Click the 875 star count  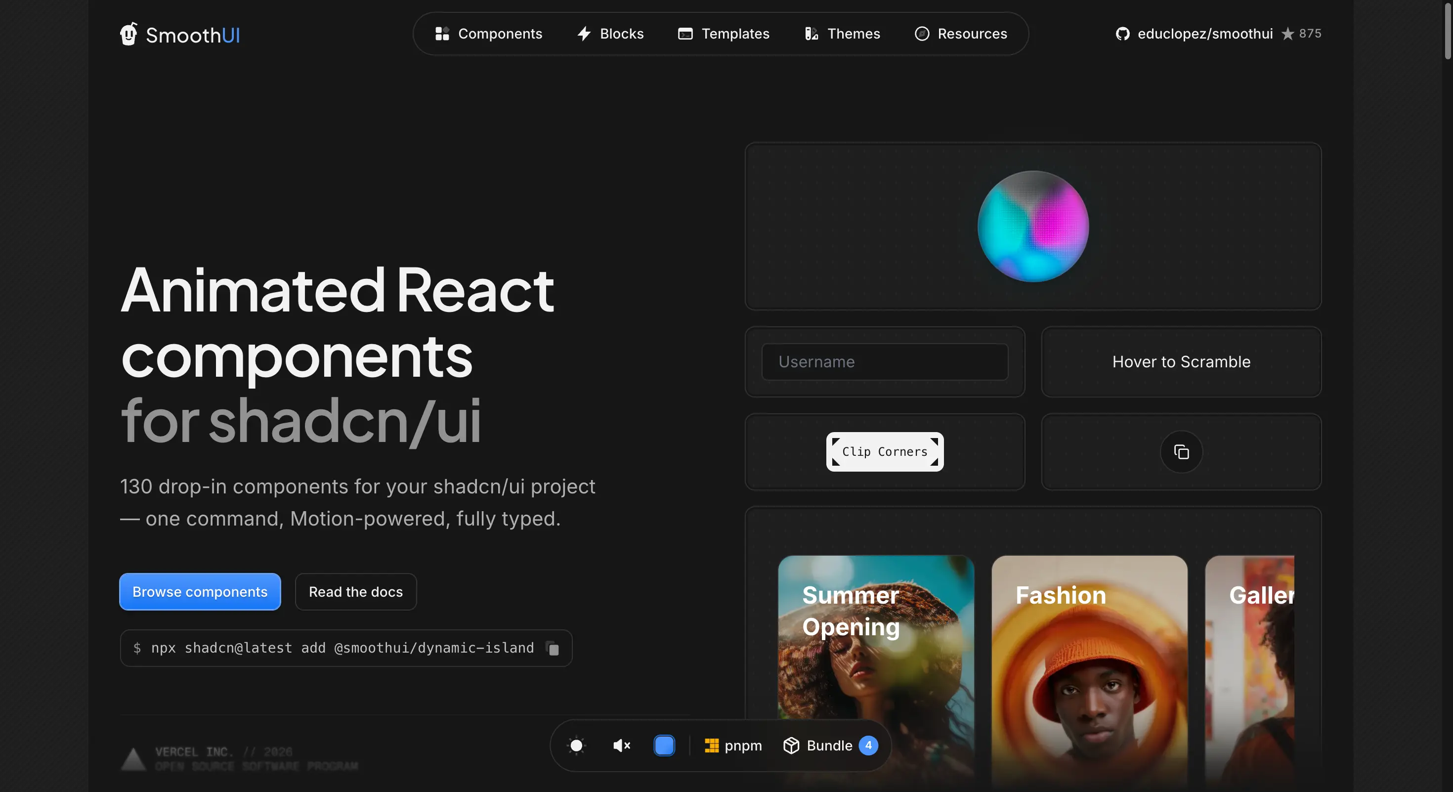click(1310, 33)
